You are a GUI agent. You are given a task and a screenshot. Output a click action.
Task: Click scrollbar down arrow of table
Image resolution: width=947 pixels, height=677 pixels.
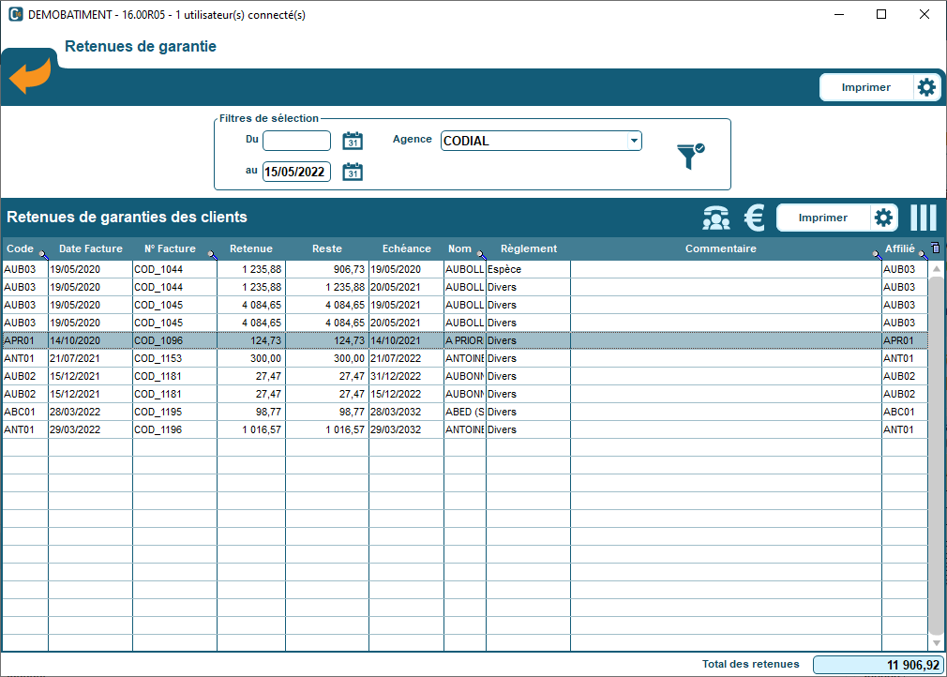(x=936, y=643)
